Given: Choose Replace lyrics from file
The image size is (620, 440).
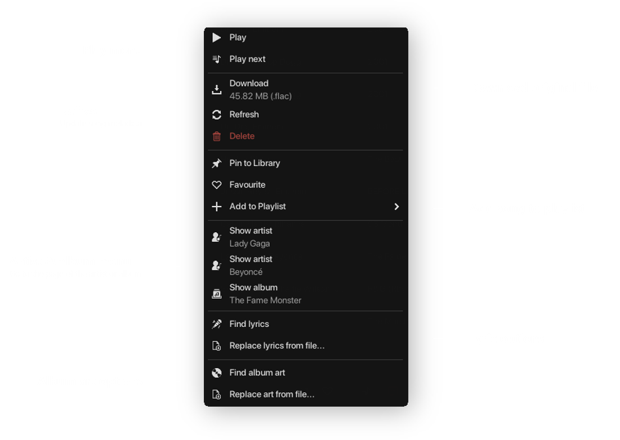Looking at the screenshot, I should point(277,346).
